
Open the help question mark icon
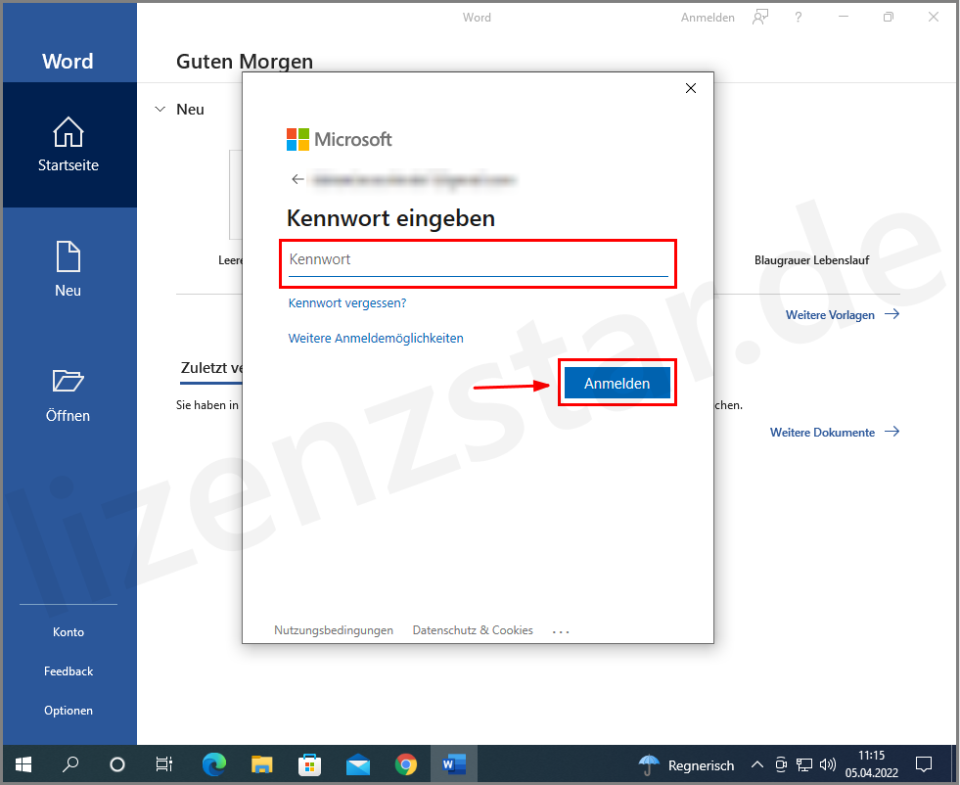pos(798,18)
